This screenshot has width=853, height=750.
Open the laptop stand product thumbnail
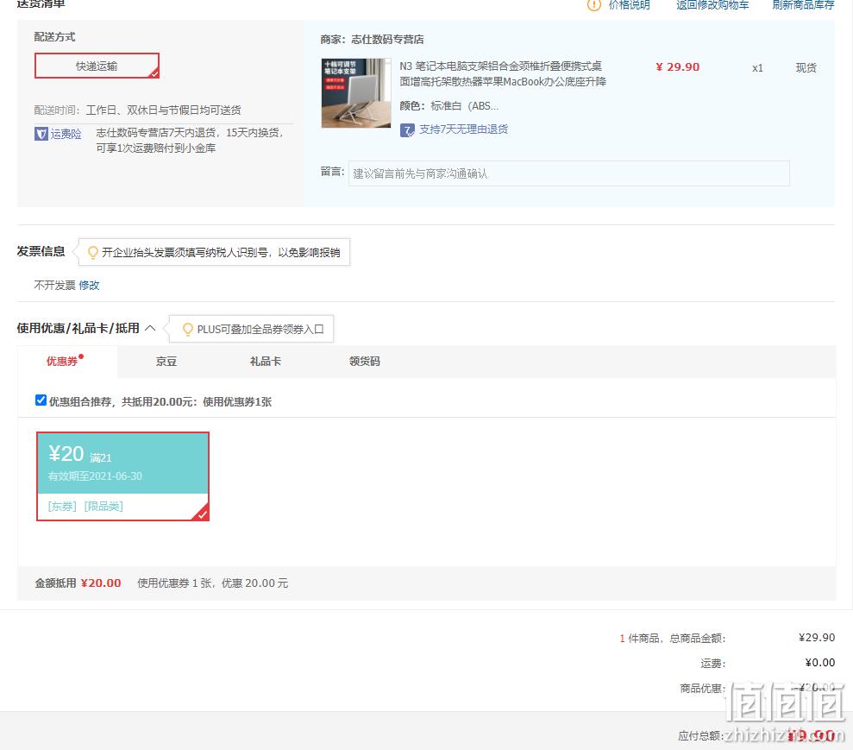[x=356, y=92]
